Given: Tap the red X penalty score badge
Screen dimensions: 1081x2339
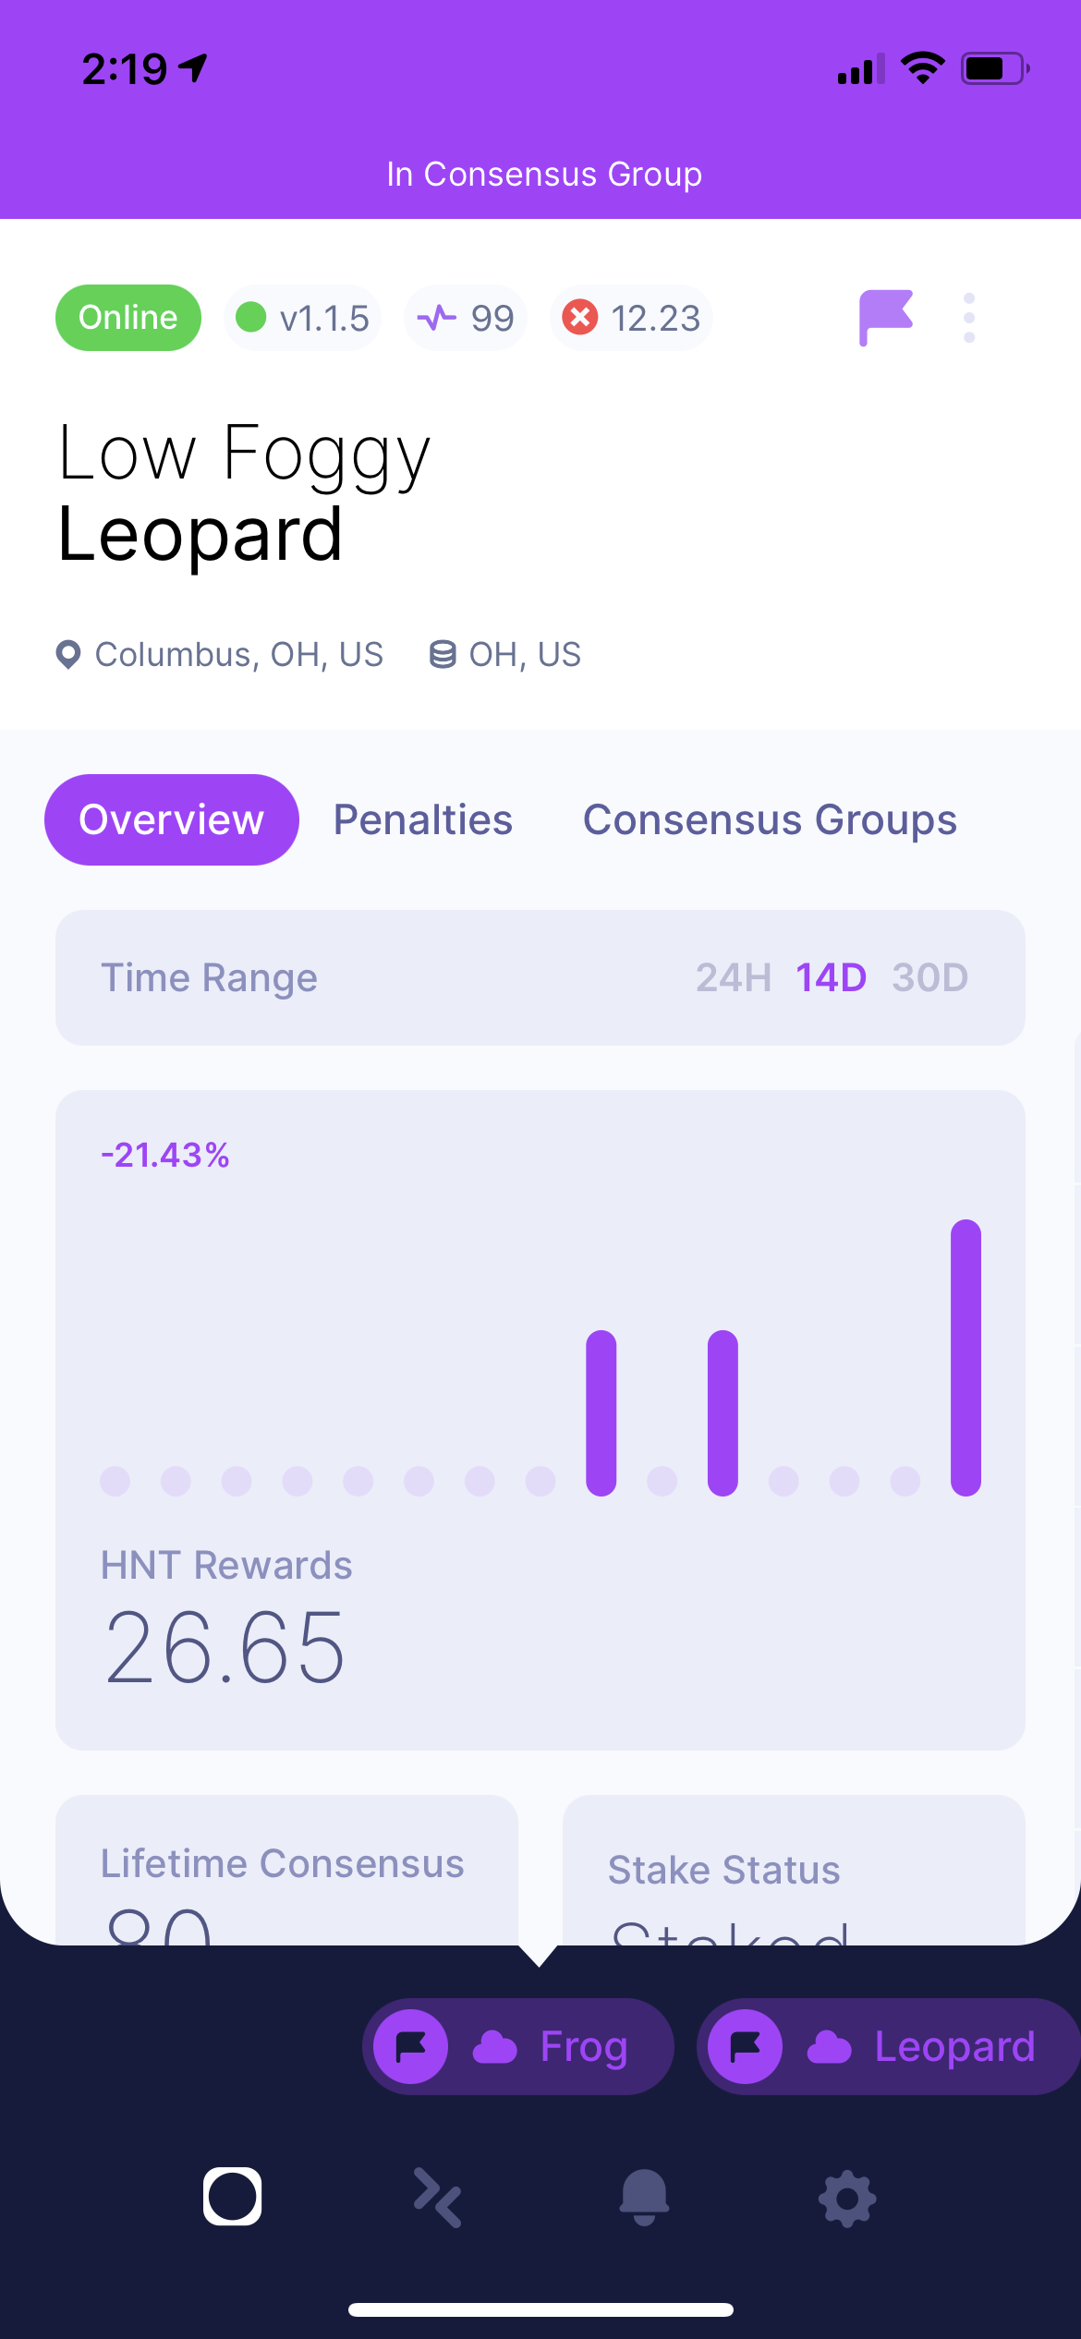Looking at the screenshot, I should [632, 318].
